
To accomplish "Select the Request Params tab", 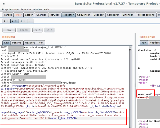I will (x=17, y=43).
